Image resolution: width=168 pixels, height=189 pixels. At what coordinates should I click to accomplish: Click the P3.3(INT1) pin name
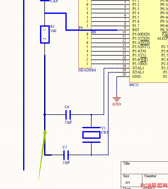click(x=141, y=47)
